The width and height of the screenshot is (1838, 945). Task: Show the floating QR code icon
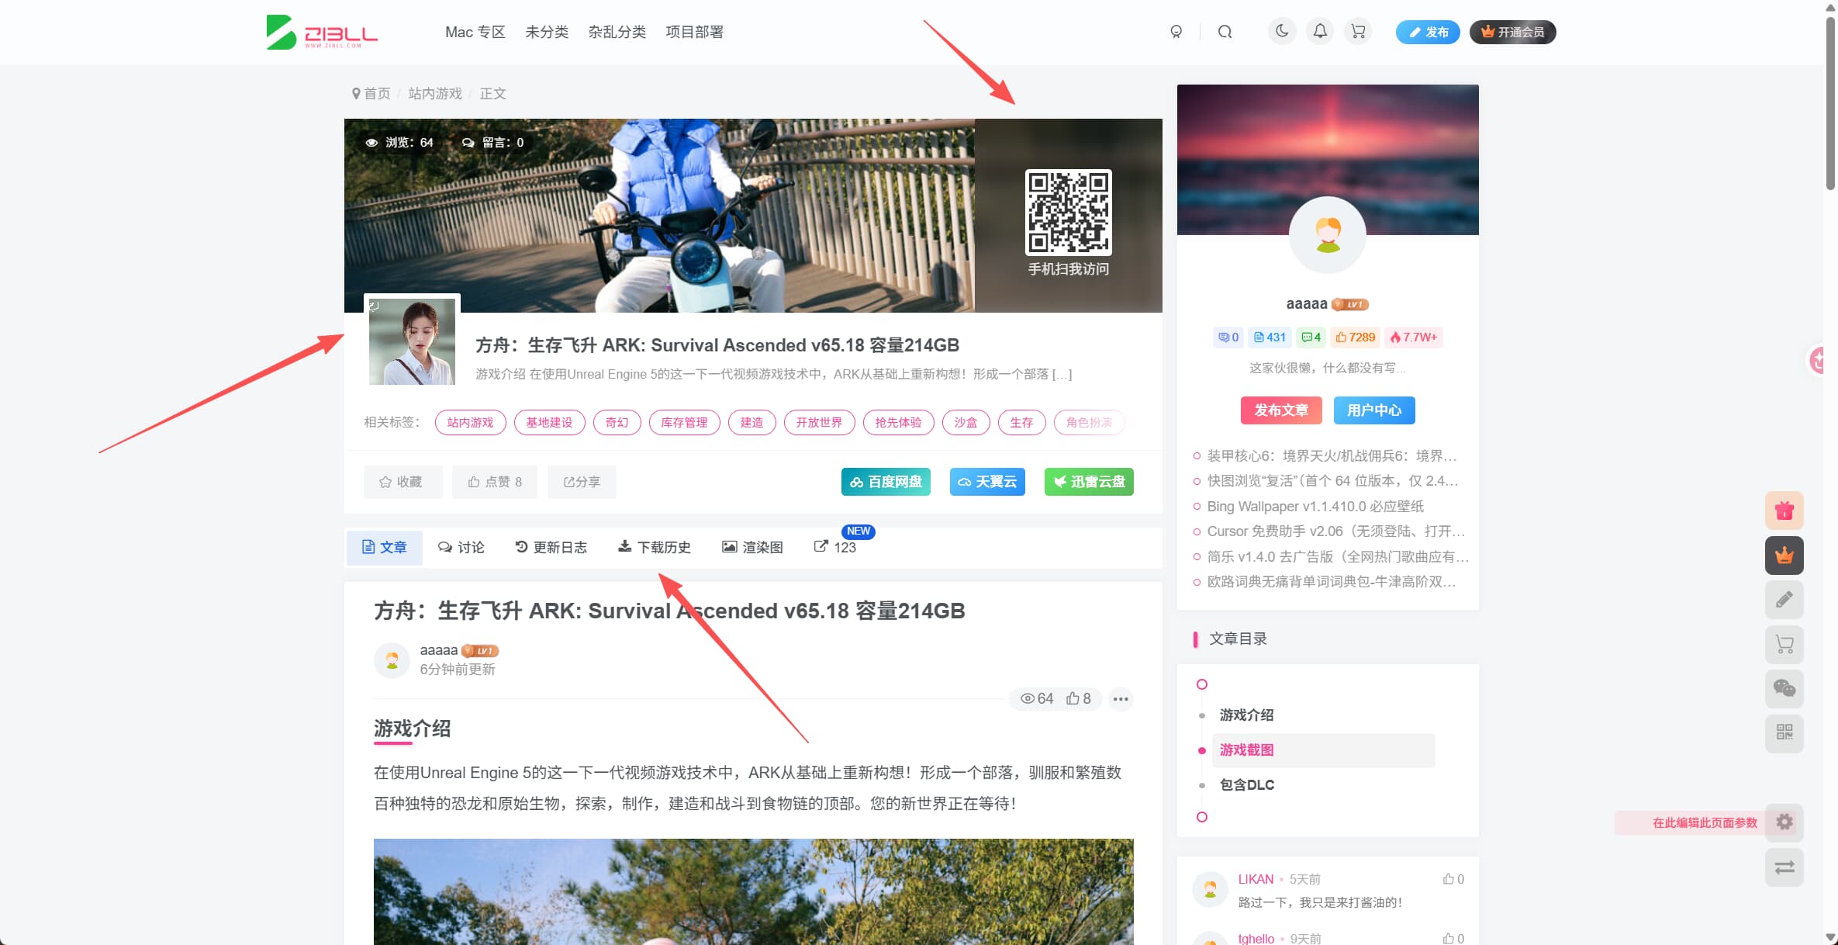pyautogui.click(x=1784, y=733)
